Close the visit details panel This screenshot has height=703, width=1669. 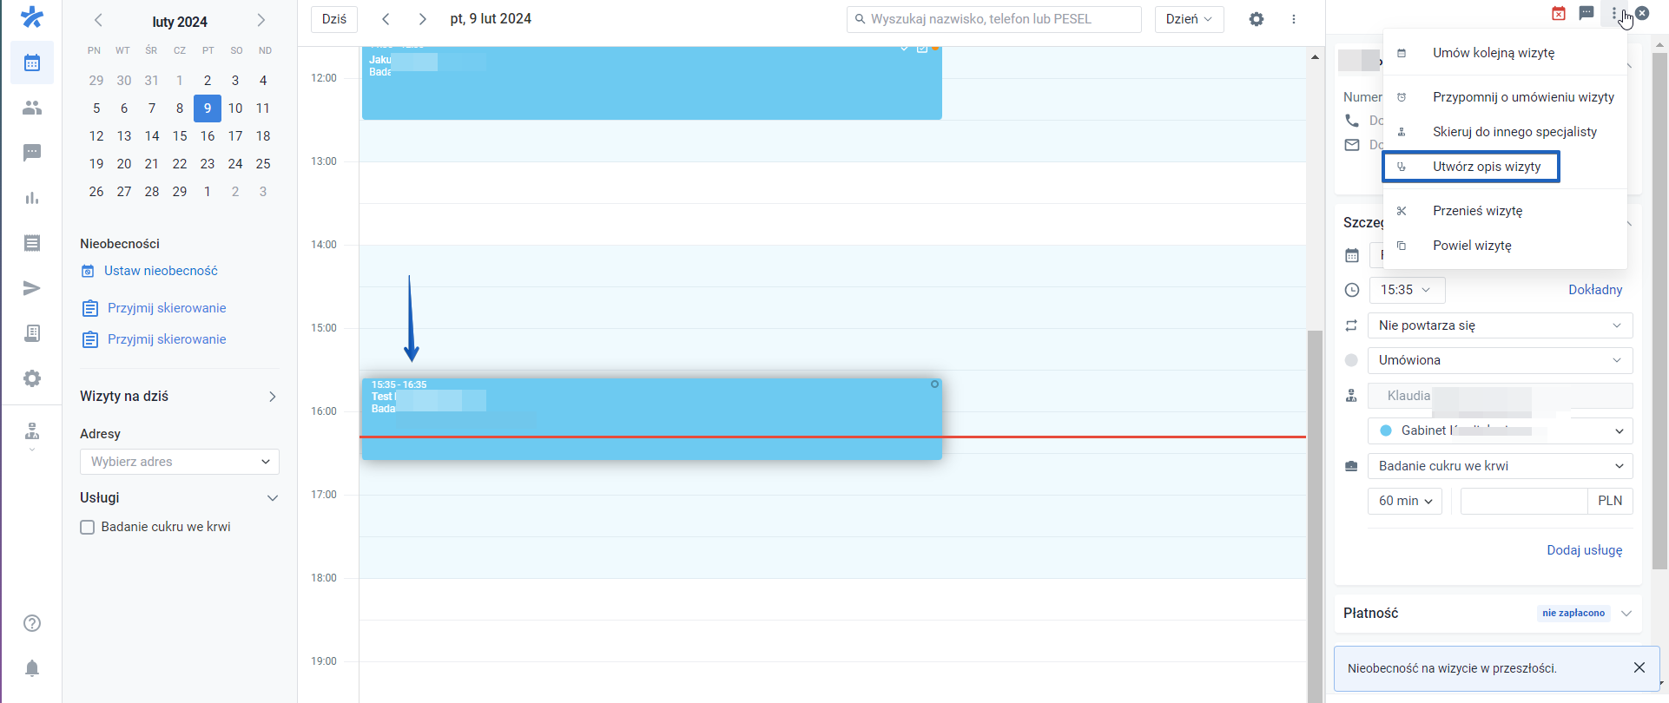click(x=1642, y=13)
